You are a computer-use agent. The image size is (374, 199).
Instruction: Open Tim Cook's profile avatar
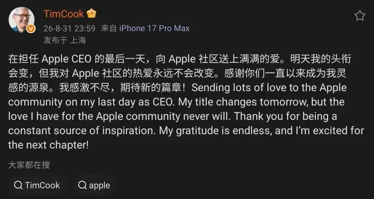[x=21, y=20]
